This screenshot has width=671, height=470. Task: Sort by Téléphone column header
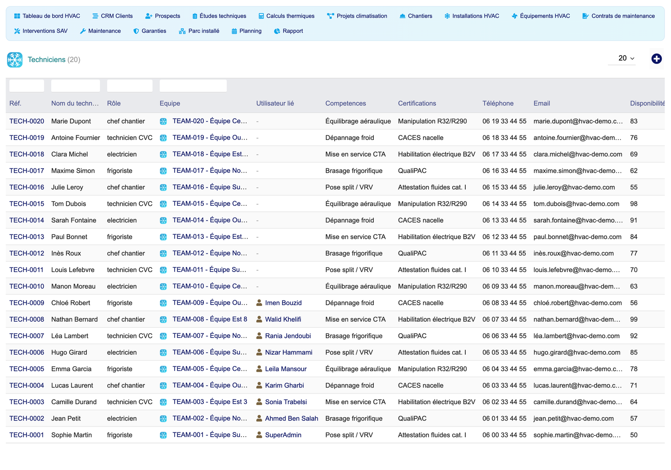pos(498,103)
